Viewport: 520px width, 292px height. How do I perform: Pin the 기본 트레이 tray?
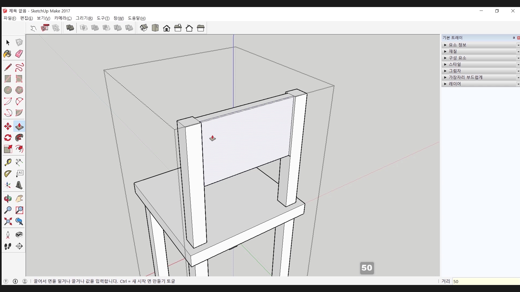coord(514,38)
